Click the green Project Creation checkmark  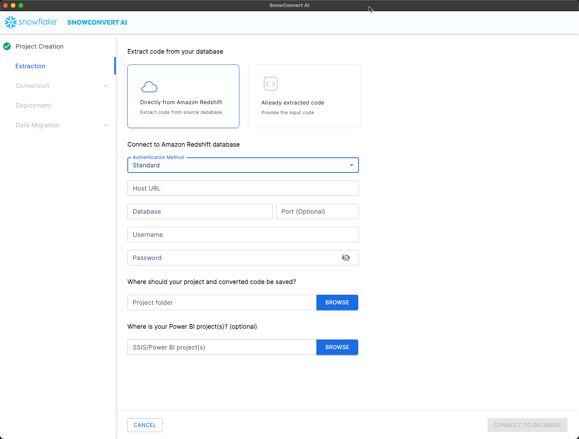[x=7, y=46]
